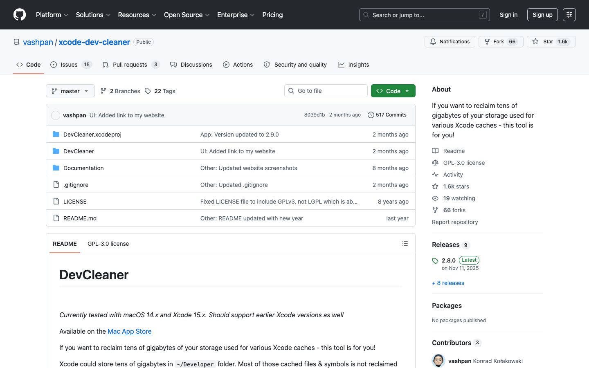Image resolution: width=589 pixels, height=368 pixels.
Task: Open the Platform navigation menu
Action: coord(52,15)
